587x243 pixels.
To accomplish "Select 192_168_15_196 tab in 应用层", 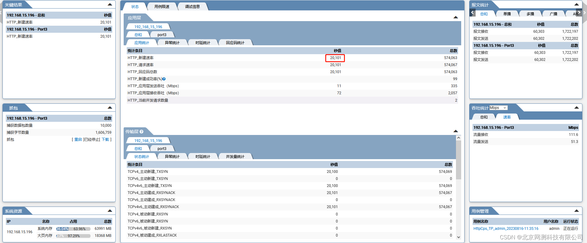I will (148, 27).
